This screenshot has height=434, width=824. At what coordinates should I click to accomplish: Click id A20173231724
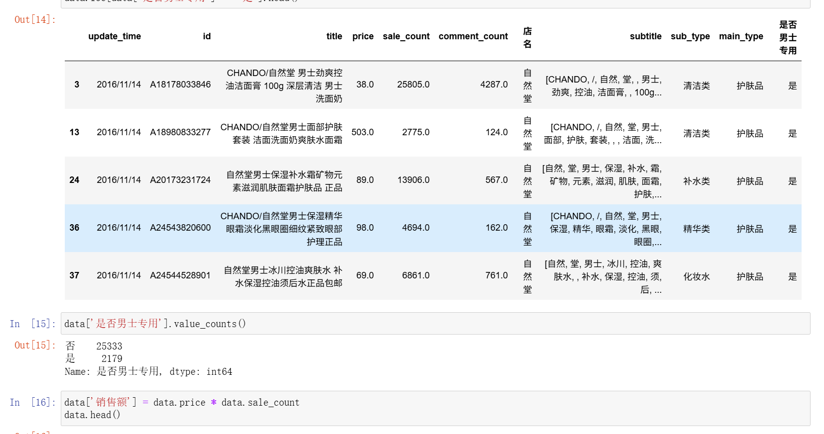[180, 180]
